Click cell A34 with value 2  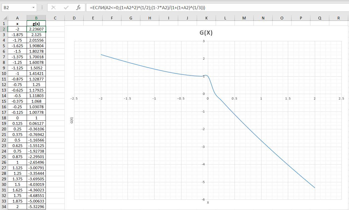coord(17,207)
